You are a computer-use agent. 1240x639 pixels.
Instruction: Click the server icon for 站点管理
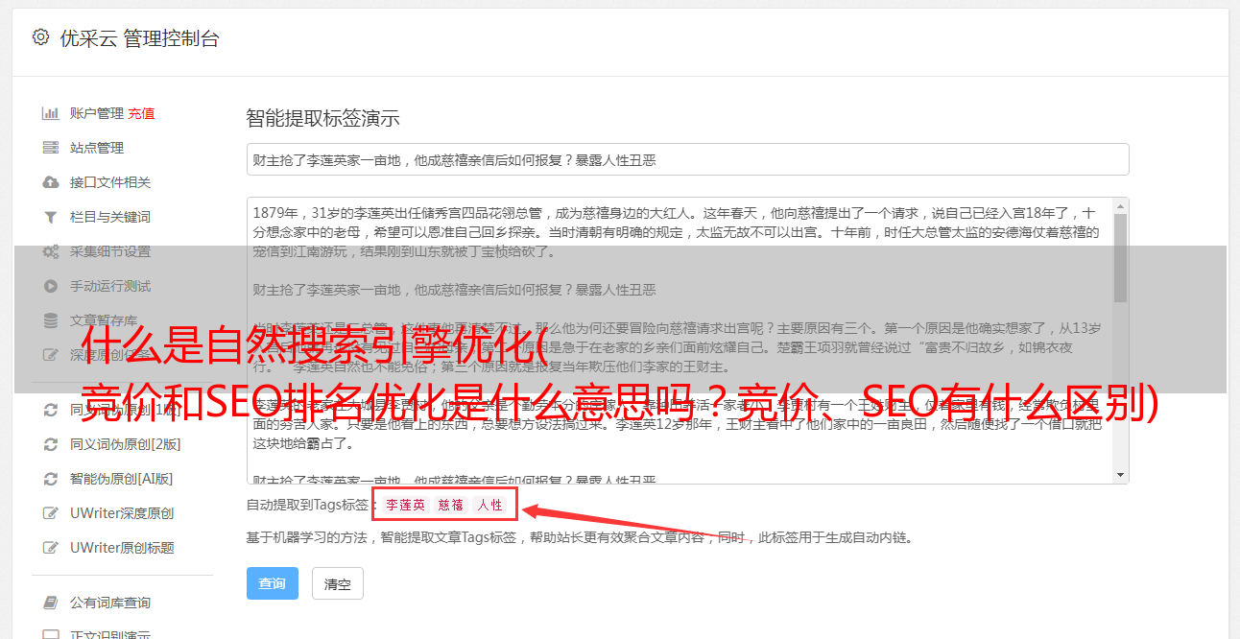(x=51, y=148)
